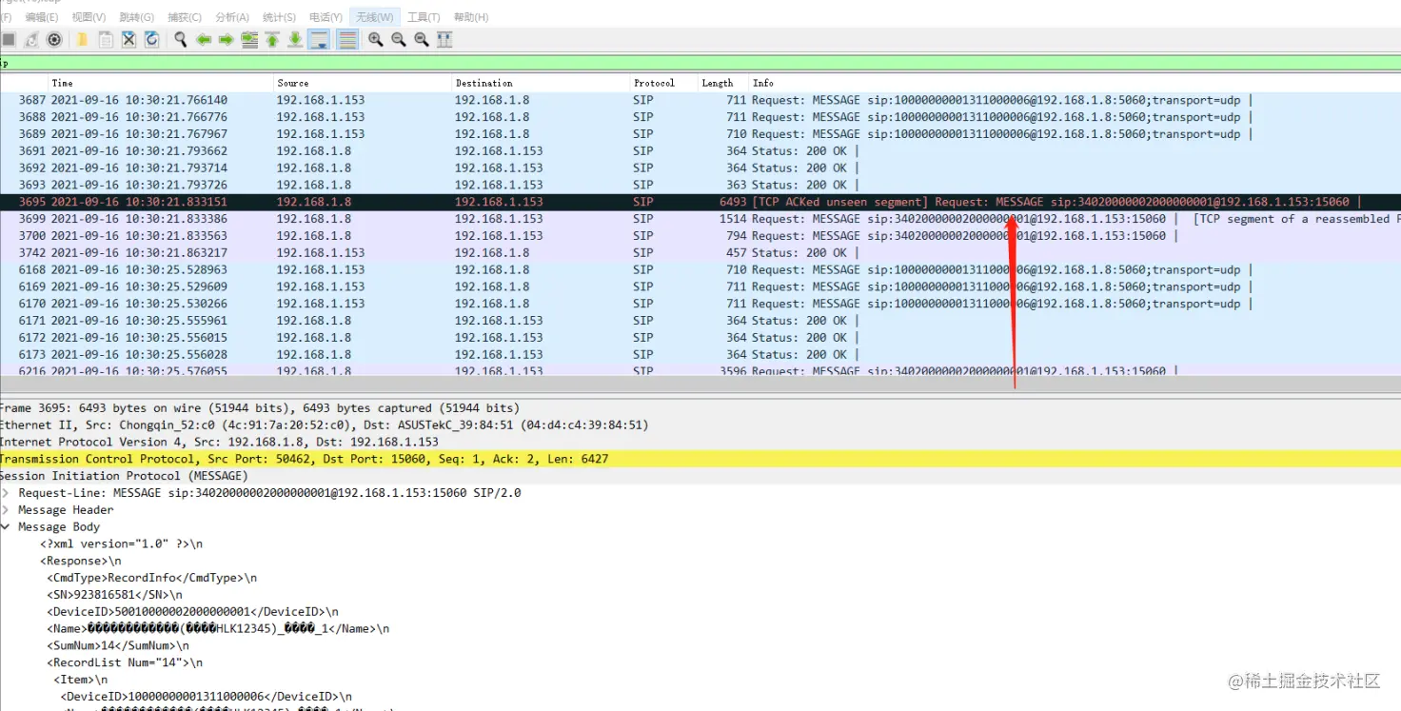Viewport: 1401px width, 711px height.
Task: Select the Internet Protocol Version 4 line
Action: [700, 442]
